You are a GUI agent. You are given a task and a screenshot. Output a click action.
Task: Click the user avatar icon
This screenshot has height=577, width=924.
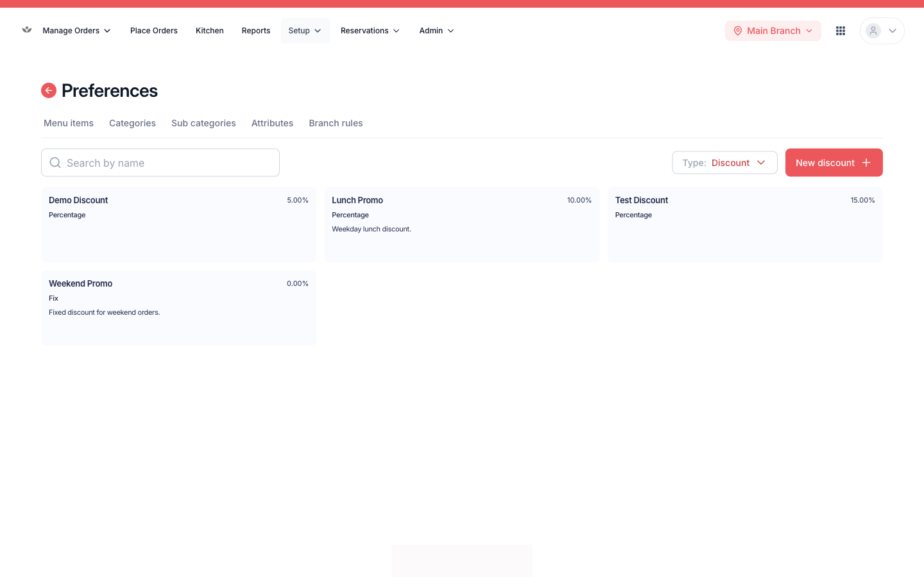click(873, 31)
